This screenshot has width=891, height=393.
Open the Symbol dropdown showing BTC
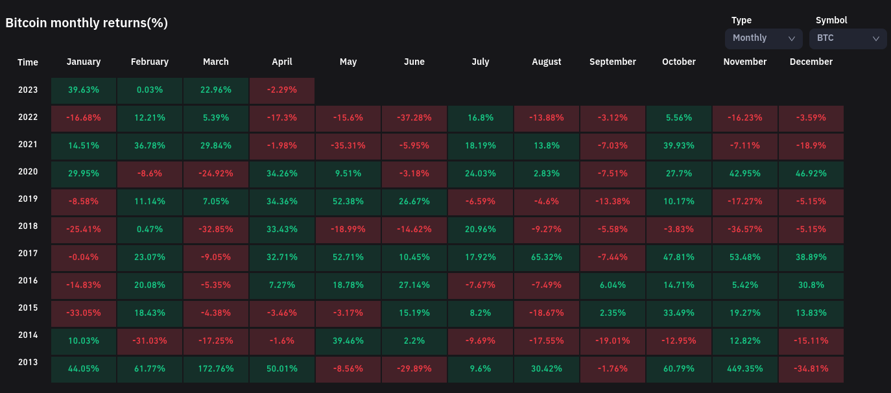847,38
